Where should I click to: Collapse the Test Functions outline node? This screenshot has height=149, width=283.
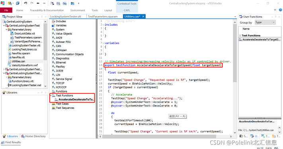coord(51,95)
